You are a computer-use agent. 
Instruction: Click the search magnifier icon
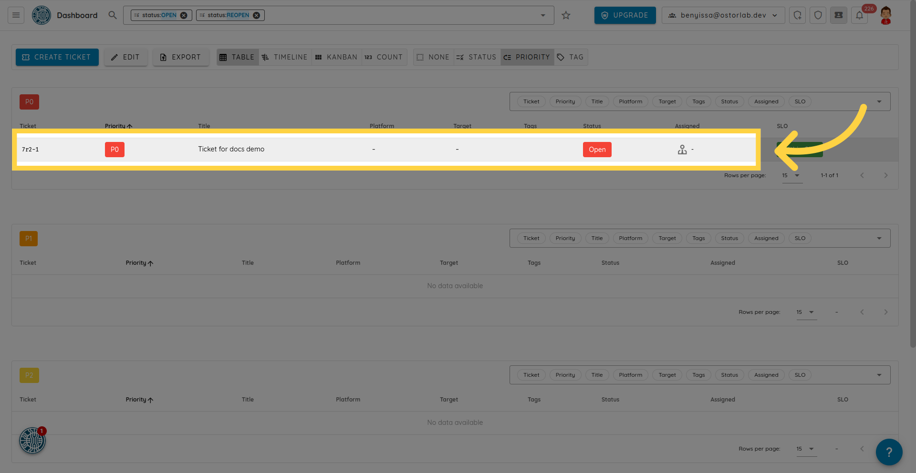pyautogui.click(x=113, y=15)
